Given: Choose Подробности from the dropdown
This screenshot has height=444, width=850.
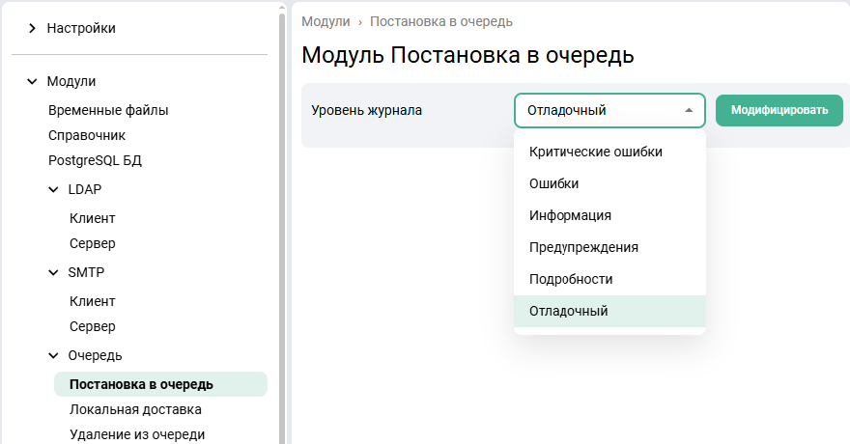Looking at the screenshot, I should (571, 279).
